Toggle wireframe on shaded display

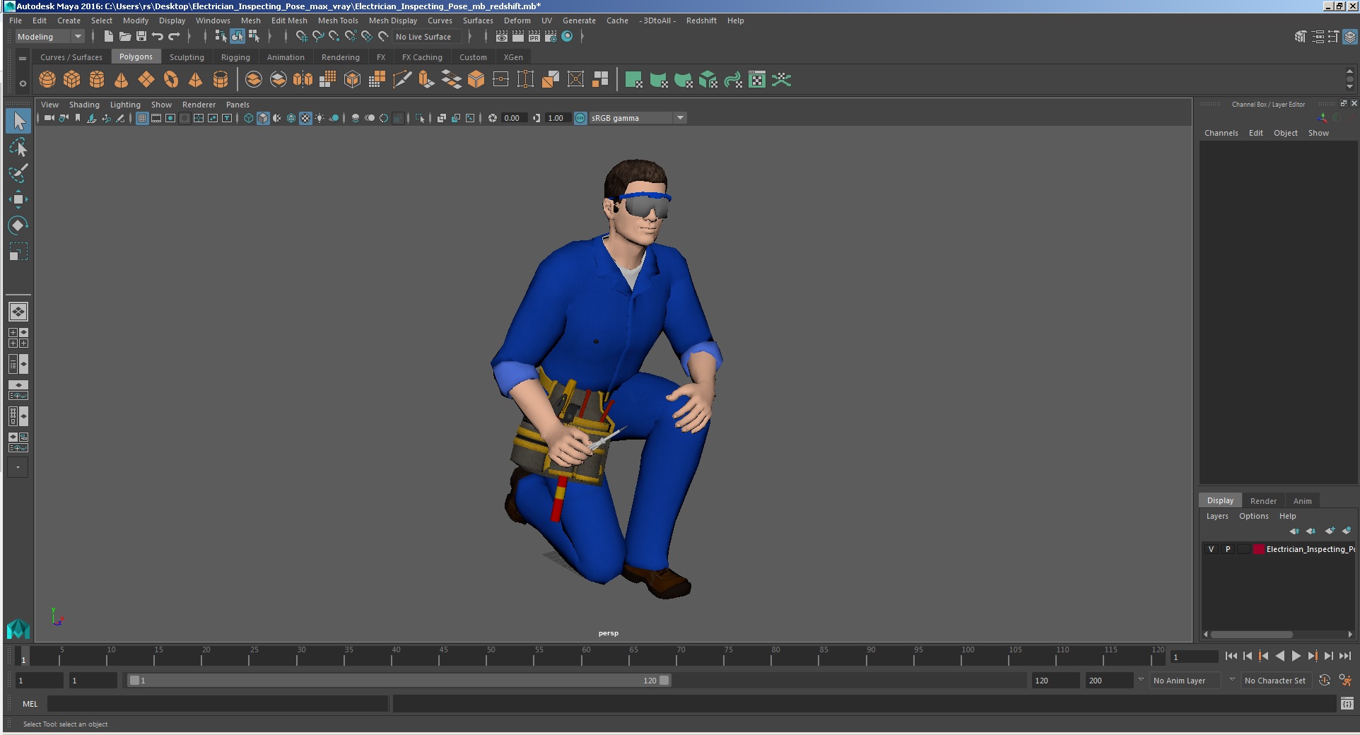click(x=291, y=118)
